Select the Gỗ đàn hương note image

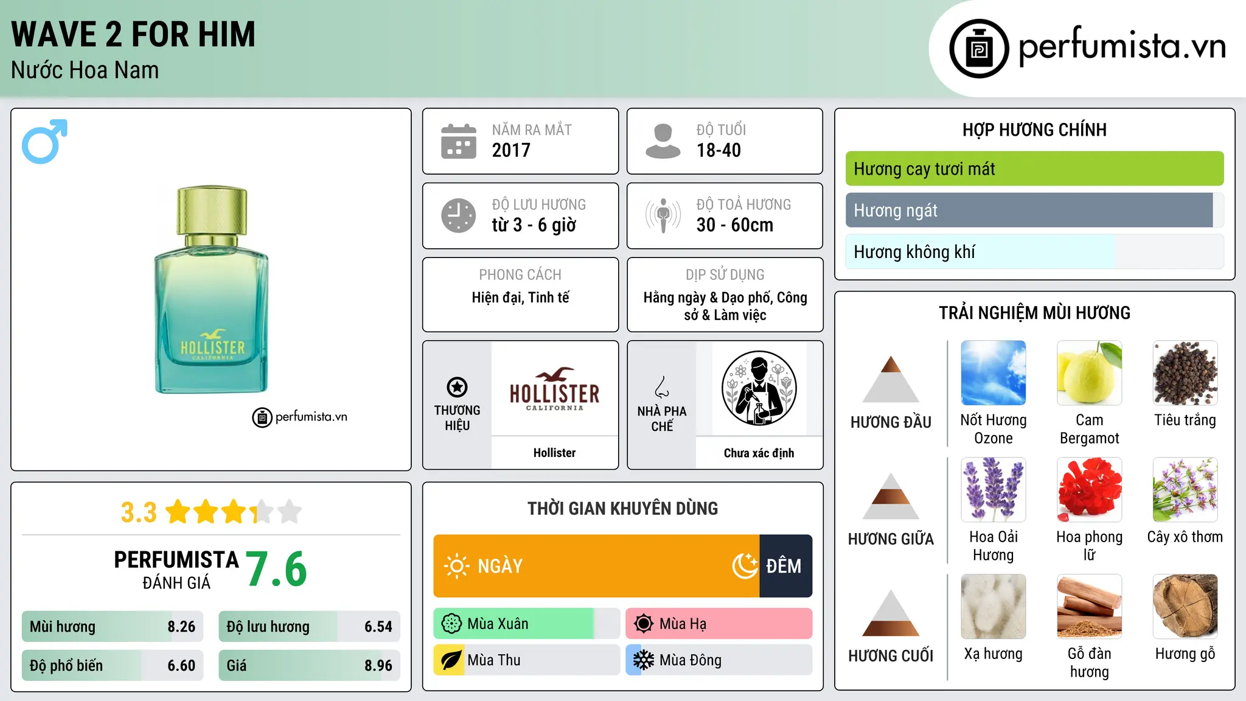(1089, 607)
